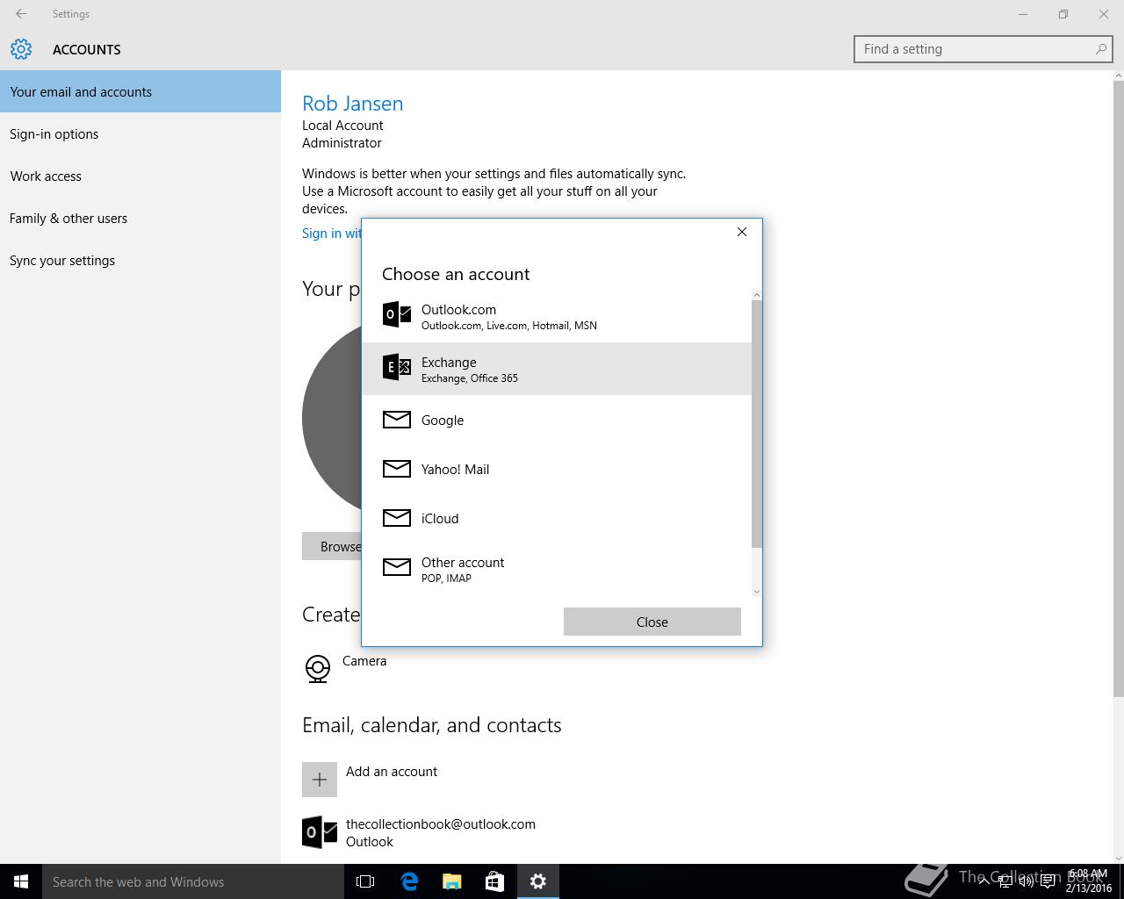Open the volume tray icon
The width and height of the screenshot is (1124, 899).
pos(1026,881)
